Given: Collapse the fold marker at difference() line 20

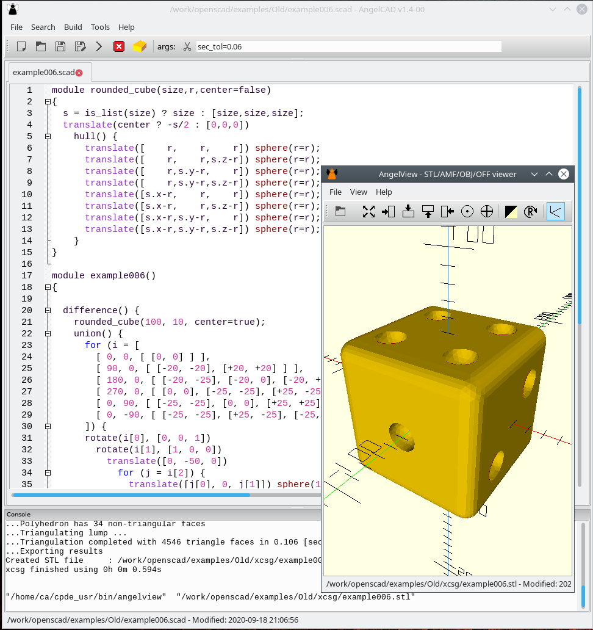Looking at the screenshot, I should [48, 311].
